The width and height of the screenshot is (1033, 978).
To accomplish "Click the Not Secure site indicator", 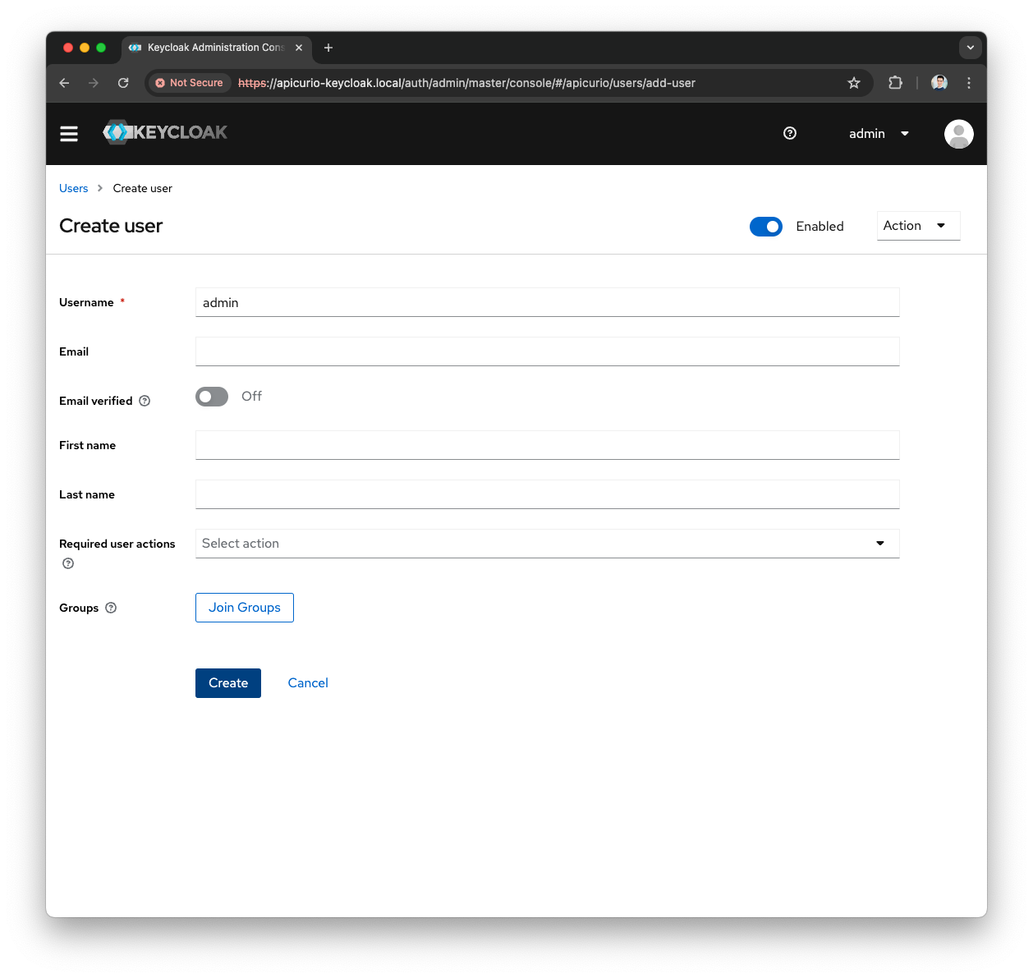I will click(x=188, y=83).
